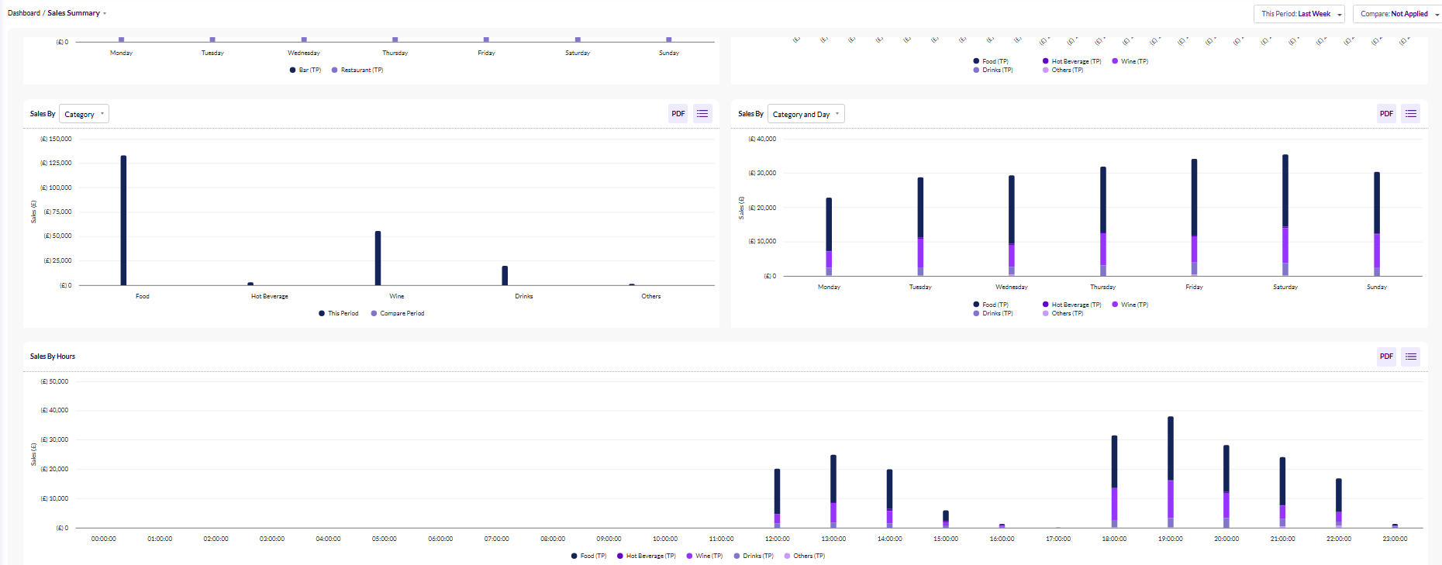Hide Compare Period series in category chart
The image size is (1442, 565).
398,314
